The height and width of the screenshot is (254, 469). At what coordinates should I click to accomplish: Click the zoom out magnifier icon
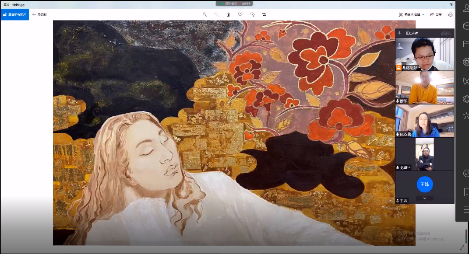tap(216, 14)
